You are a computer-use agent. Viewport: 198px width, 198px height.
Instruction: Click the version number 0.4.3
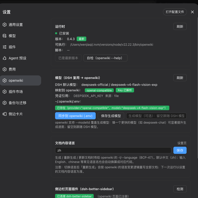tap(71, 39)
